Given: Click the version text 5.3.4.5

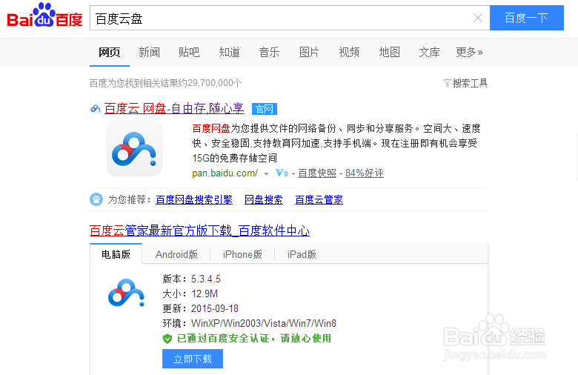Looking at the screenshot, I should click(206, 279).
